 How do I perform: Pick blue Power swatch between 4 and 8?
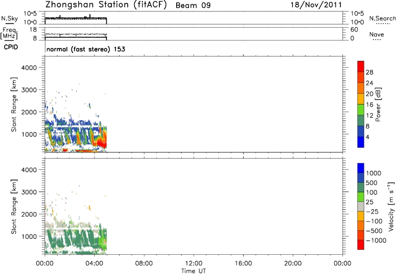[x=361, y=131]
